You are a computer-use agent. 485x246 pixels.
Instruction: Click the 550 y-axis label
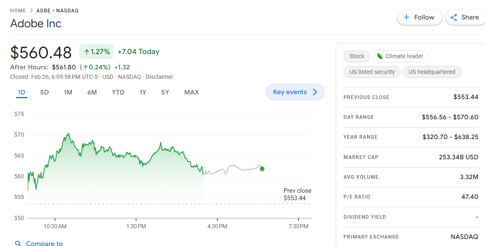pos(19,218)
